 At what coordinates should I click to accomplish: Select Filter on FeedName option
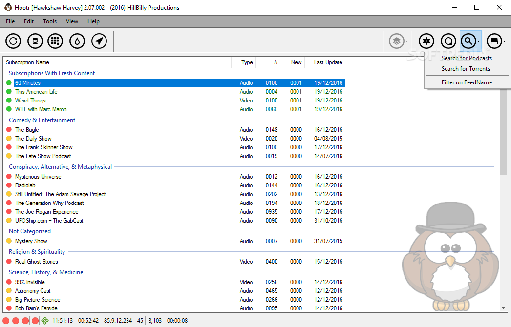click(x=468, y=82)
